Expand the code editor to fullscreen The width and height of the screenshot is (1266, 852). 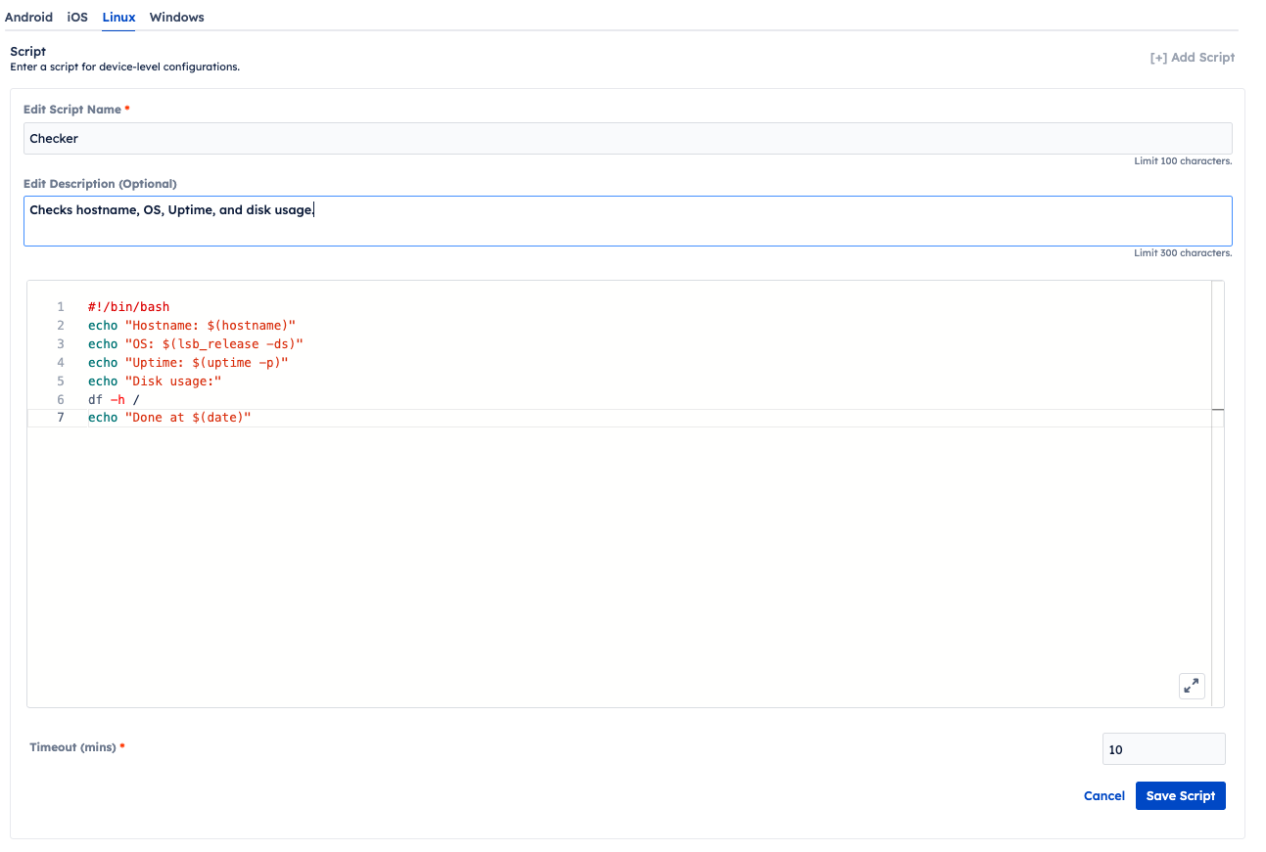pyautogui.click(x=1192, y=686)
